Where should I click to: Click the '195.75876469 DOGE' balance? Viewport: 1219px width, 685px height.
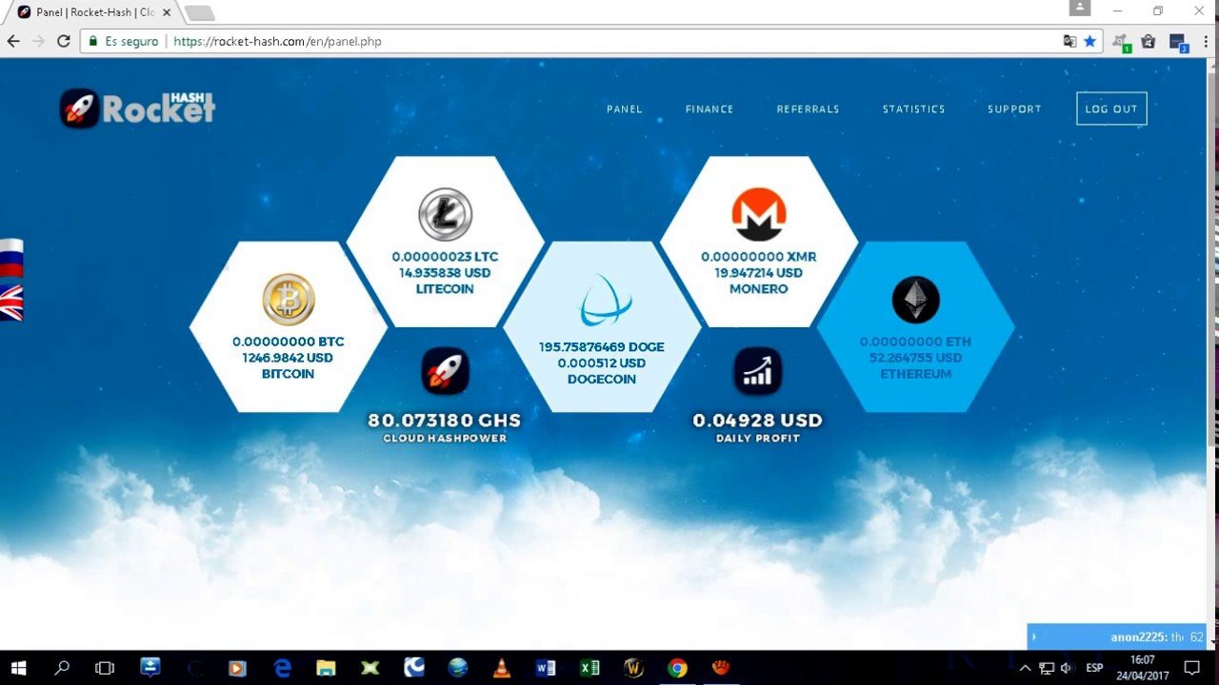[602, 347]
